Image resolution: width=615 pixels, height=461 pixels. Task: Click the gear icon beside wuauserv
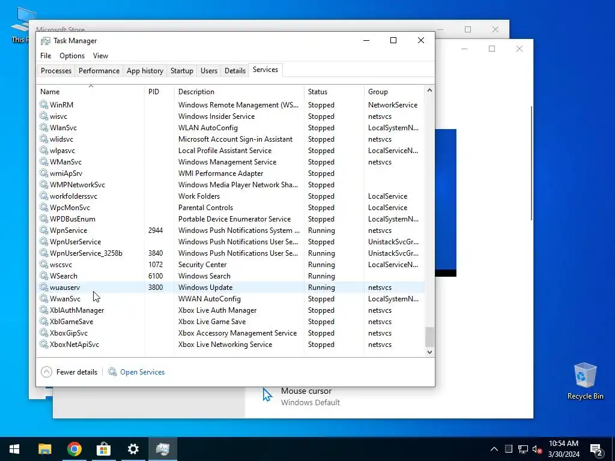[44, 287]
